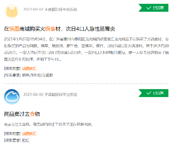
Task: Click the blue cloud user avatar
Action: coord(12,96)
